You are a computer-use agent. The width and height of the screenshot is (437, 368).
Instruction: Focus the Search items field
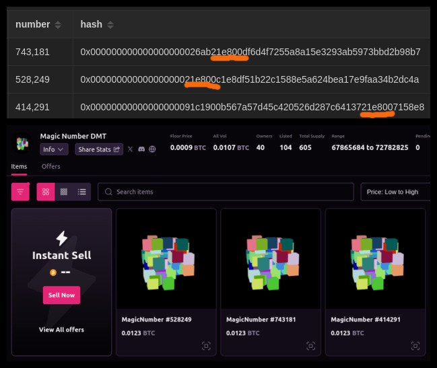coord(226,192)
